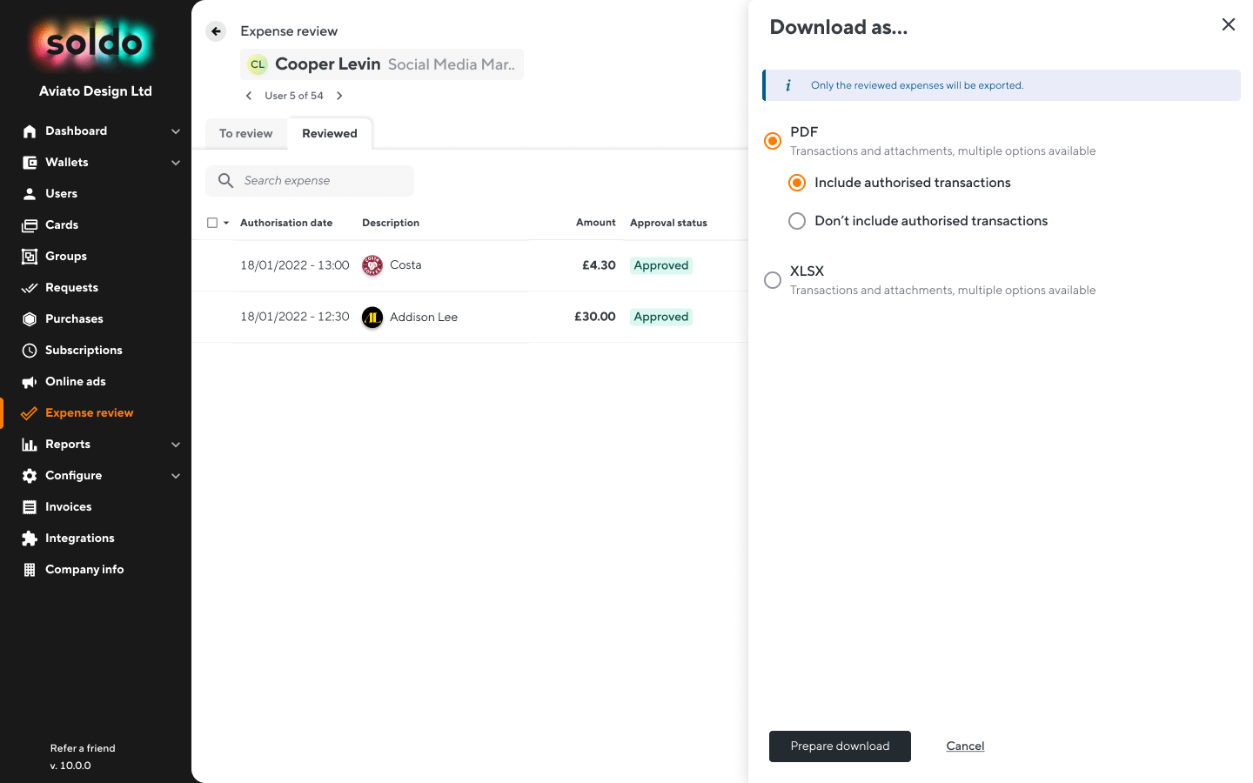Click the Approval status column header
1253x783 pixels.
668,223
